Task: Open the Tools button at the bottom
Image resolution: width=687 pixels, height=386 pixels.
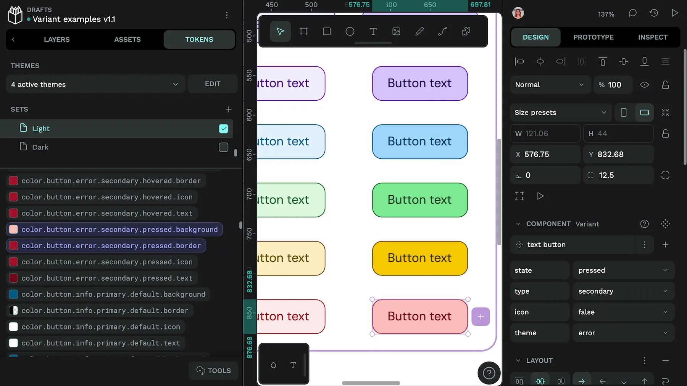Action: pos(214,370)
